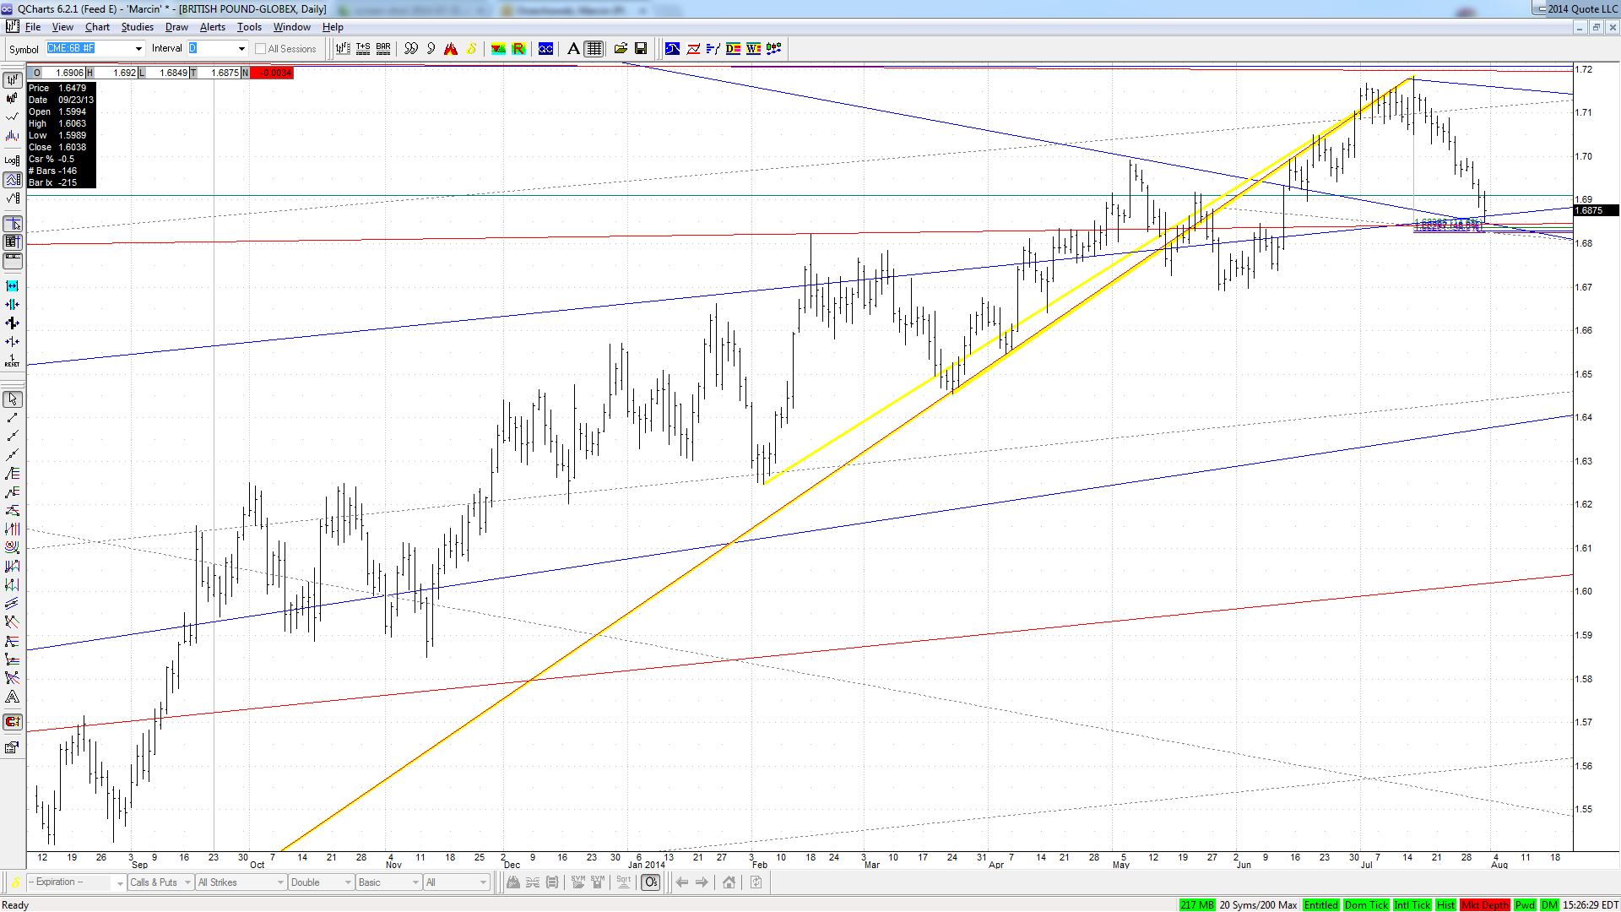Click the WE icon in the toolbar
Screen dimensions: 1621x912
coord(753,49)
